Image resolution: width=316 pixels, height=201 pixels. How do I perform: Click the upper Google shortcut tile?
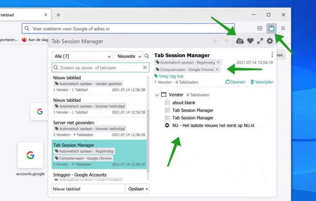click(39, 112)
